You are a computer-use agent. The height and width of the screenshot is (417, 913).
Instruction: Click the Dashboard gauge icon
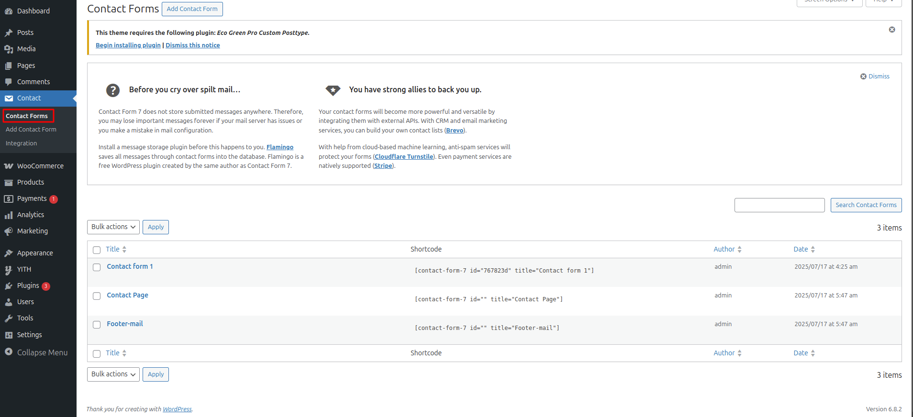tap(9, 11)
